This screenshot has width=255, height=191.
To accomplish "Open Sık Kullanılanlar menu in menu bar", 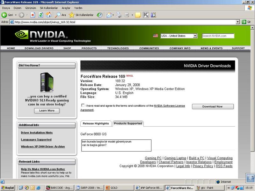I will tap(49, 8).
